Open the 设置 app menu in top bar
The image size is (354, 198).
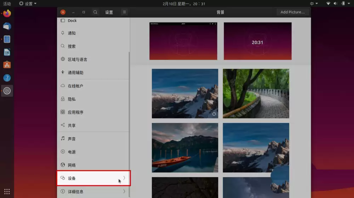coord(28,4)
